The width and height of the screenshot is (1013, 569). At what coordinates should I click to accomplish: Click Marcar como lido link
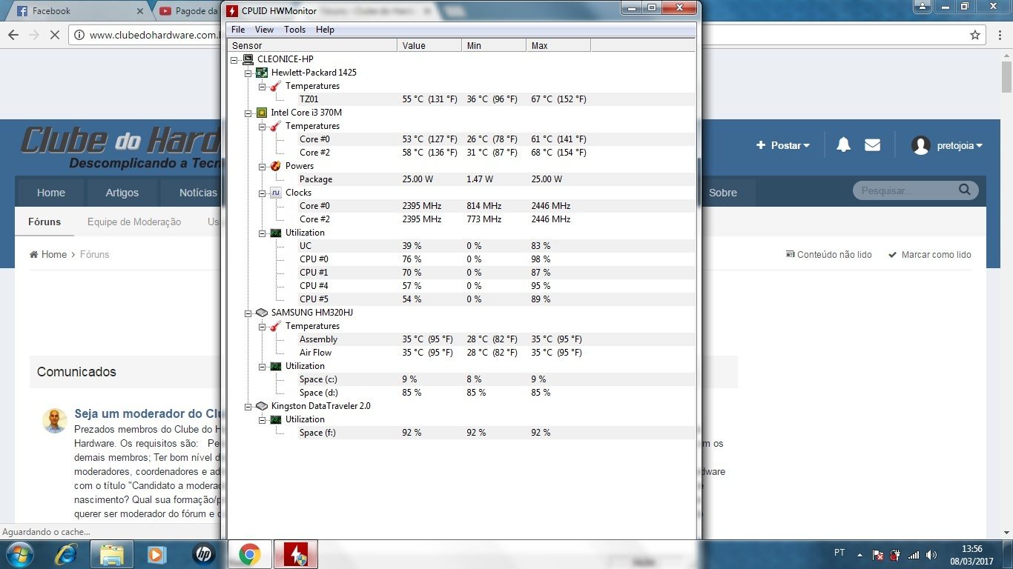click(929, 254)
